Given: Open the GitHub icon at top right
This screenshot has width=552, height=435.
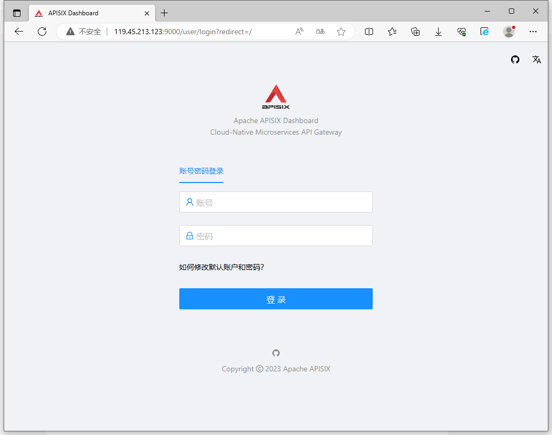Looking at the screenshot, I should pyautogui.click(x=515, y=59).
